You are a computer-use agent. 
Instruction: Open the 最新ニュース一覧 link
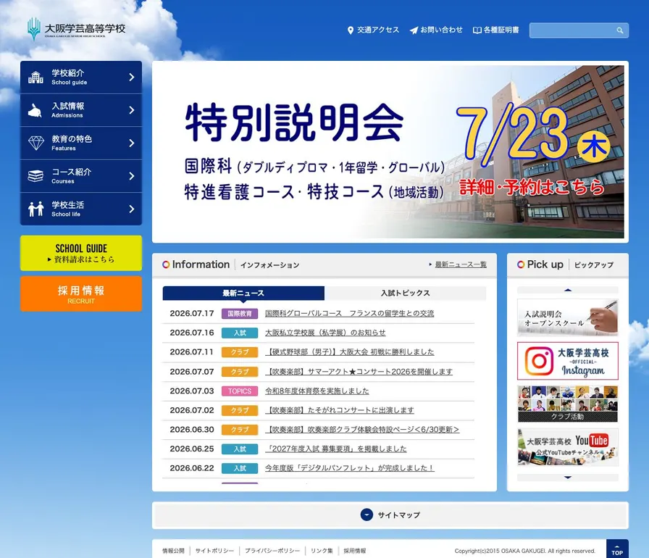pos(461,265)
